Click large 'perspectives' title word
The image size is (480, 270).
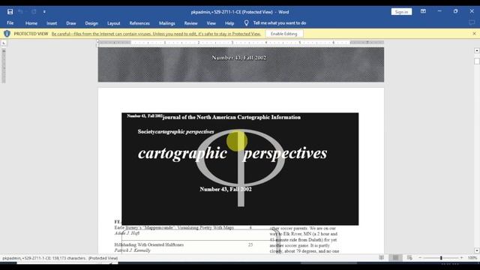pyautogui.click(x=285, y=153)
